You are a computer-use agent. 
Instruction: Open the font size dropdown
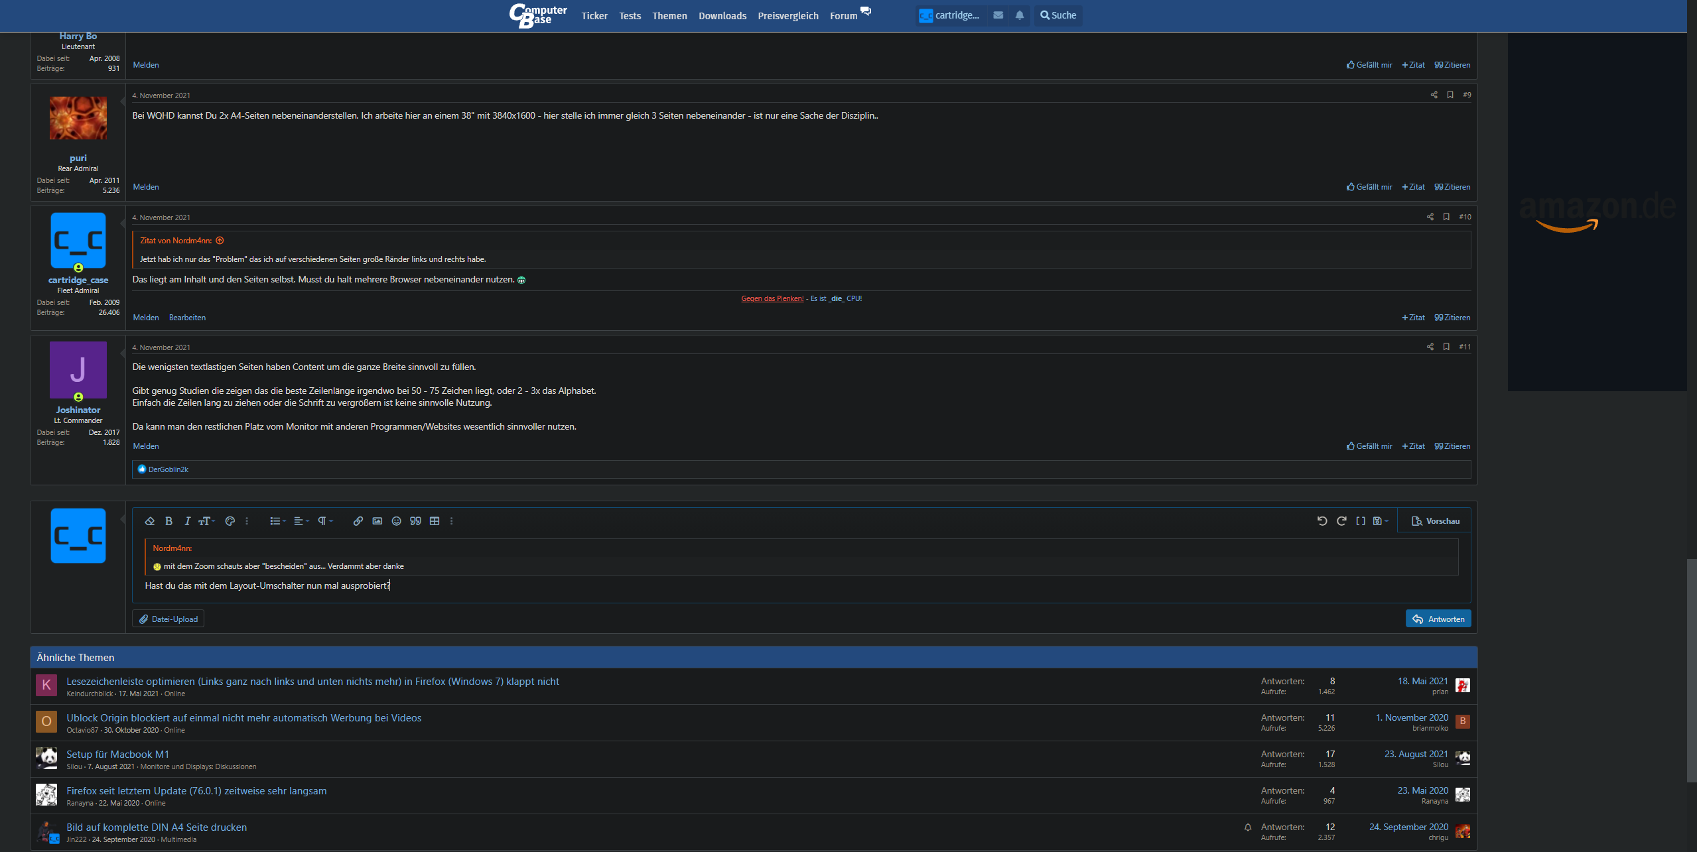point(206,521)
